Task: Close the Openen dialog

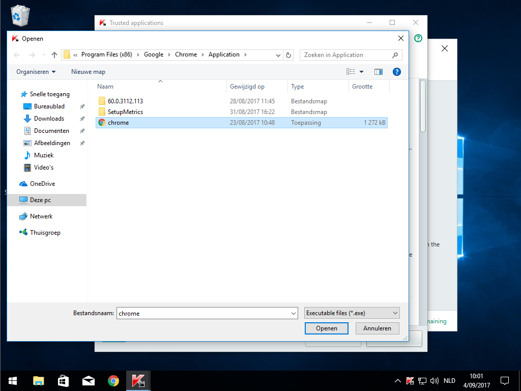Action: click(x=401, y=39)
